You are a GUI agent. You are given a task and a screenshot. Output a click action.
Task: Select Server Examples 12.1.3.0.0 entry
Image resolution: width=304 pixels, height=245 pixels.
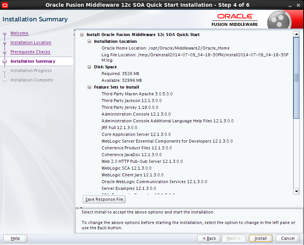(129, 189)
